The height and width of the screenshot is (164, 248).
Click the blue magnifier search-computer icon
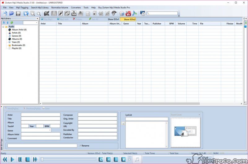[x=26, y=13]
